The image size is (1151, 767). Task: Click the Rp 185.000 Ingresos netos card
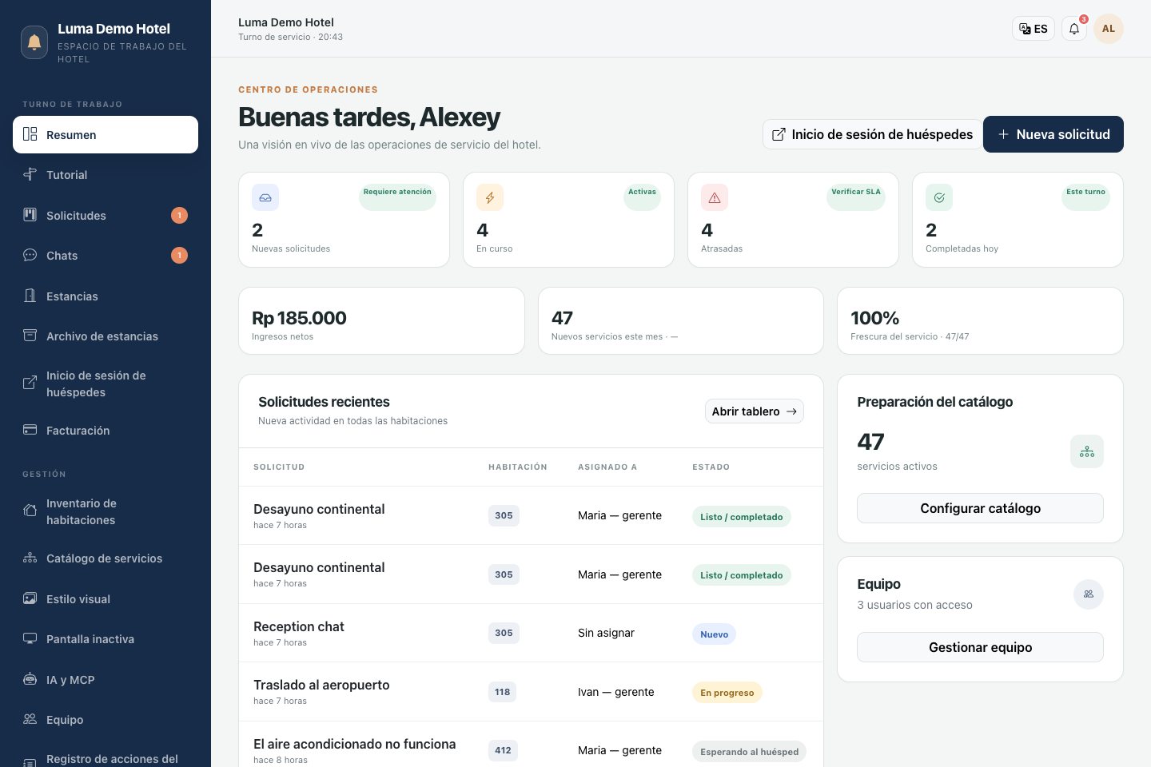pos(381,320)
